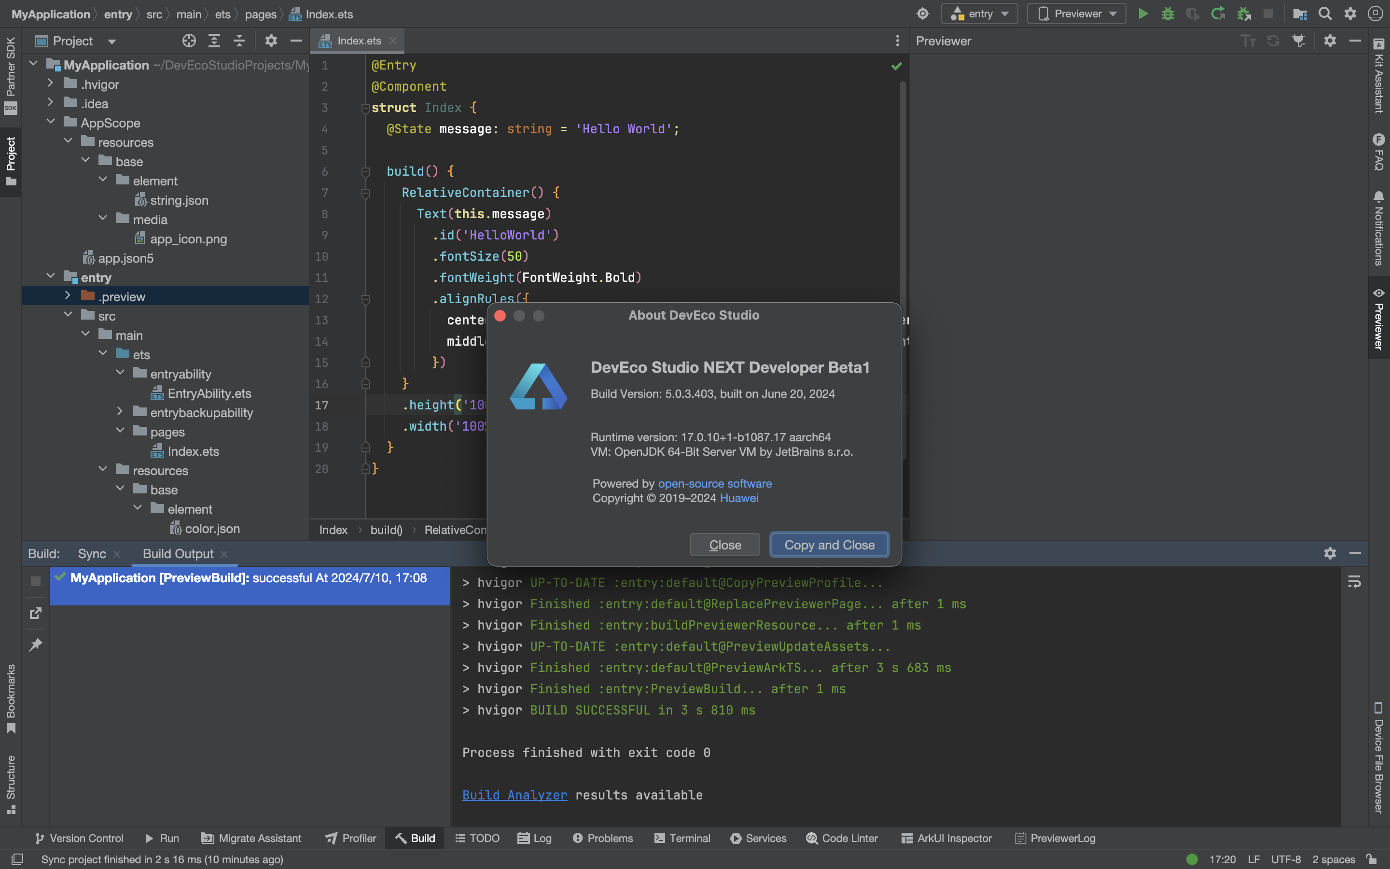Open IDE settings gear in top toolbar
The width and height of the screenshot is (1390, 869).
coord(1350,14)
